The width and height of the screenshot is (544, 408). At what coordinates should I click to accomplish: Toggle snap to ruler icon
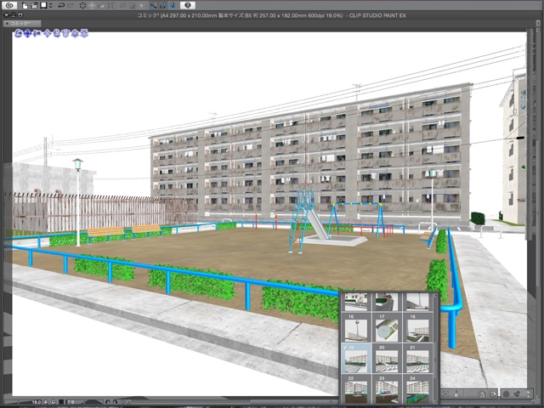(x=153, y=6)
